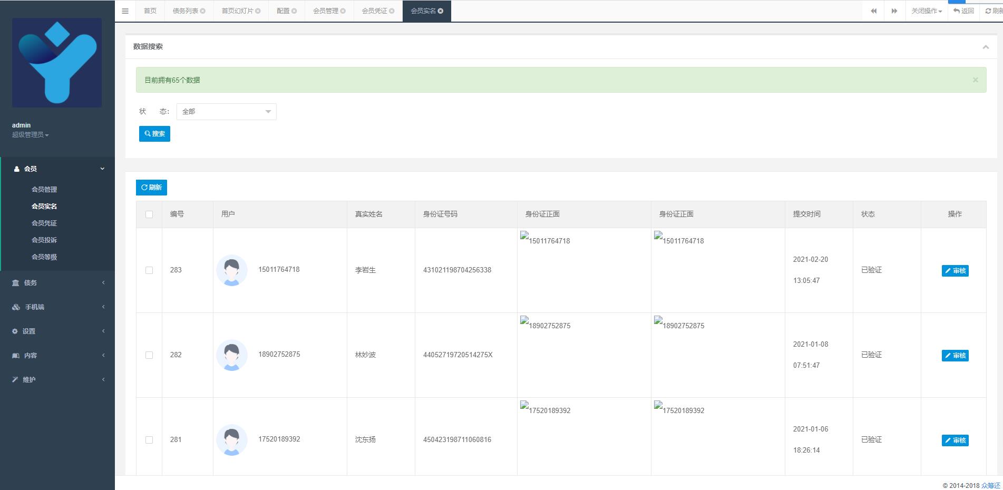Click the tab scroll-right double arrow icon
Viewport: 1003px width, 490px height.
tap(894, 11)
